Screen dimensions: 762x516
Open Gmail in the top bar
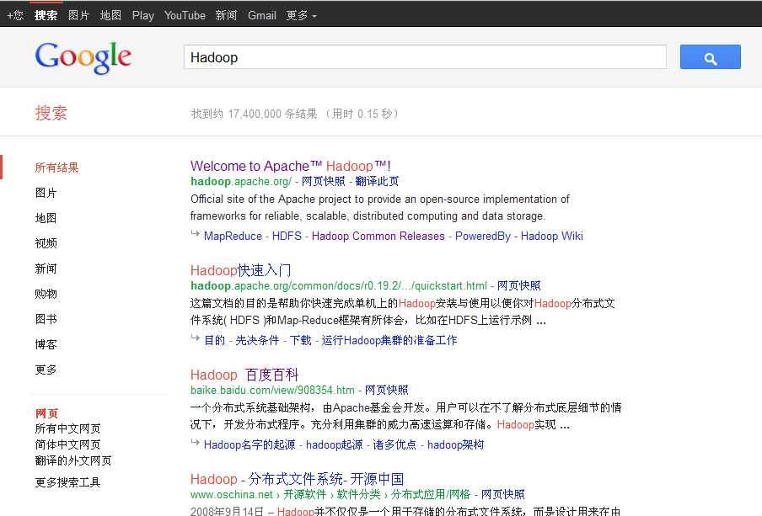point(262,15)
